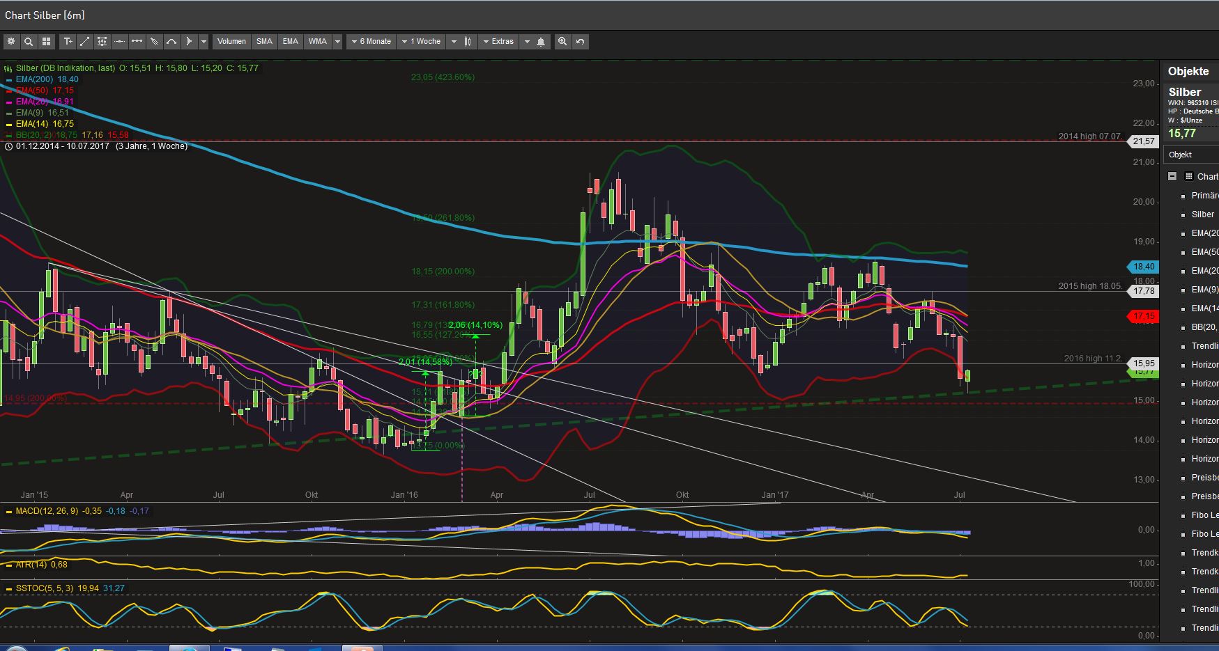The image size is (1219, 651).
Task: Click the Silber 15,77 quote in Objekte panel
Action: click(1182, 134)
